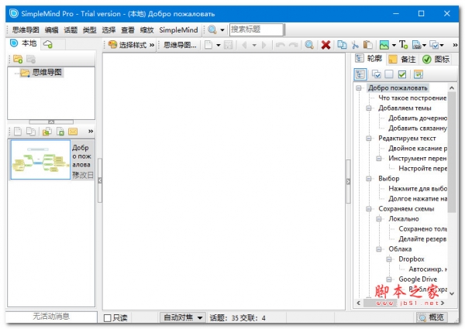
Task: Switch to the cloud storage tab
Action: 48,44
